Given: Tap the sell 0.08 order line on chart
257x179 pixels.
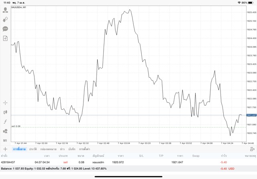Looking at the screenshot, I should 120,127.
